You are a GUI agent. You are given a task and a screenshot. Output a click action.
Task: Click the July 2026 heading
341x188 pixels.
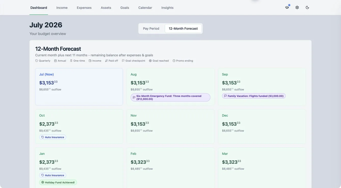(x=46, y=25)
